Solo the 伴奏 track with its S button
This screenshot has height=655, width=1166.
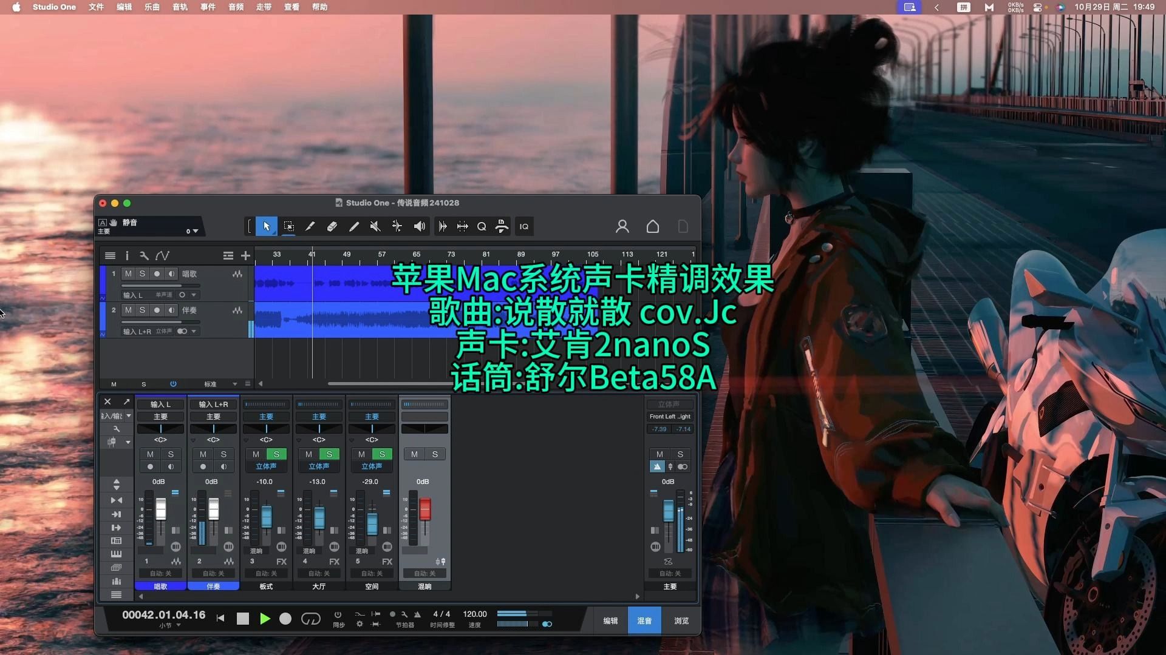click(142, 310)
